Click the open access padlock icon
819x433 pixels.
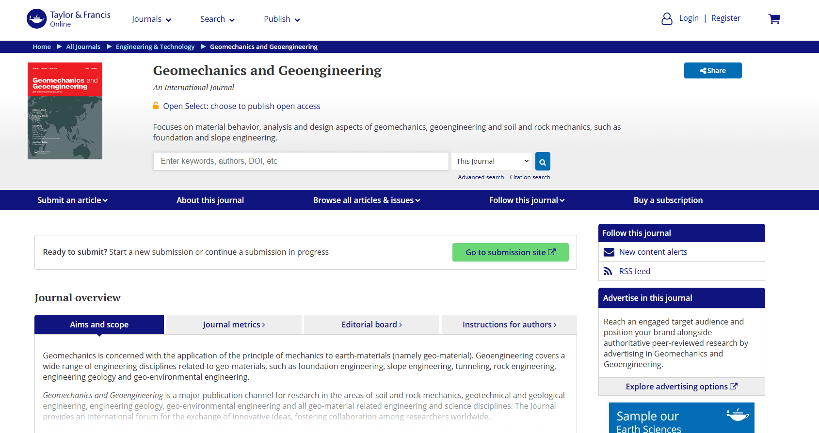[156, 106]
